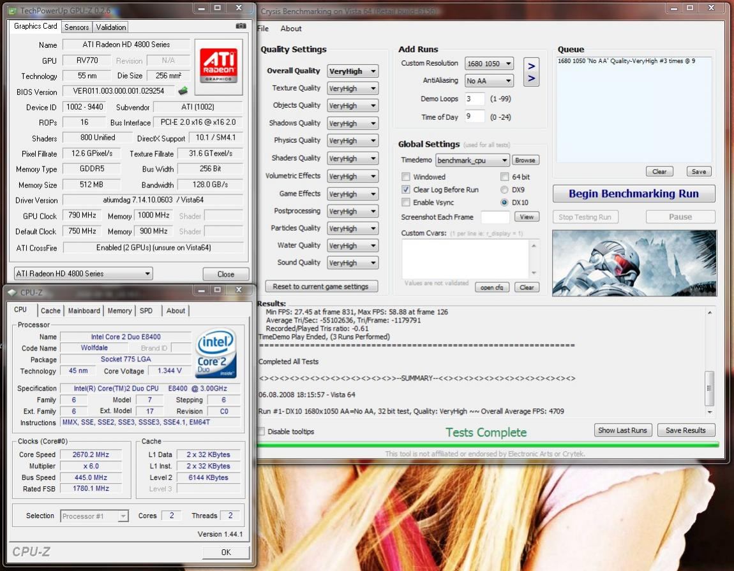Open the Shaders Quality dropdown

click(x=352, y=159)
